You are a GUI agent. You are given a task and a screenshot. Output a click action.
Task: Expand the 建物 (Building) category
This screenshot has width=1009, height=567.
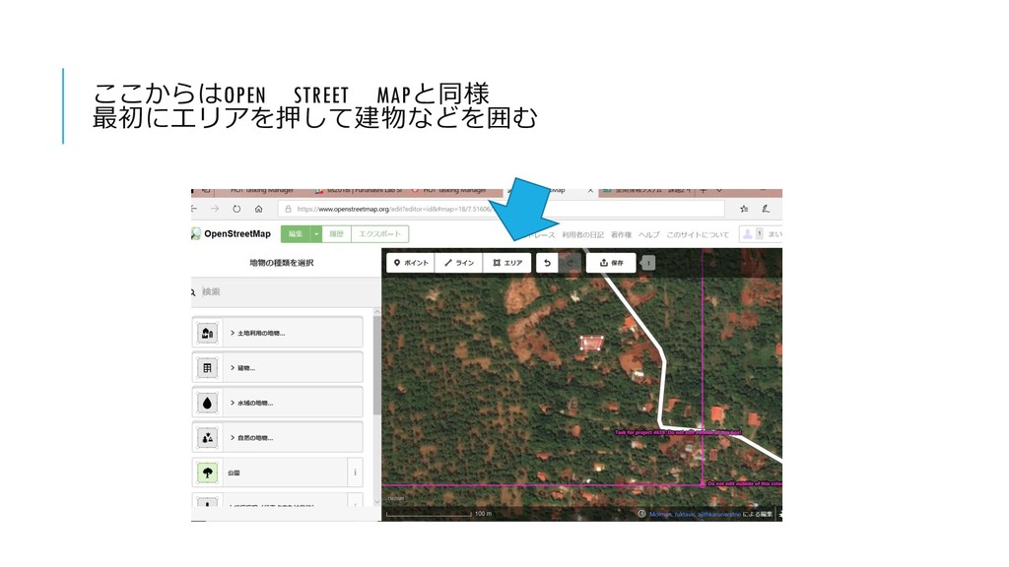tap(277, 368)
